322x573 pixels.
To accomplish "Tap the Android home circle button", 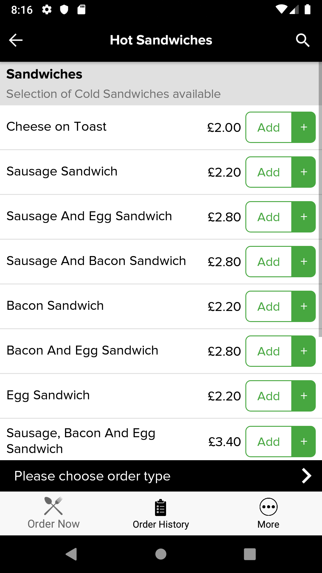I will coord(161,554).
